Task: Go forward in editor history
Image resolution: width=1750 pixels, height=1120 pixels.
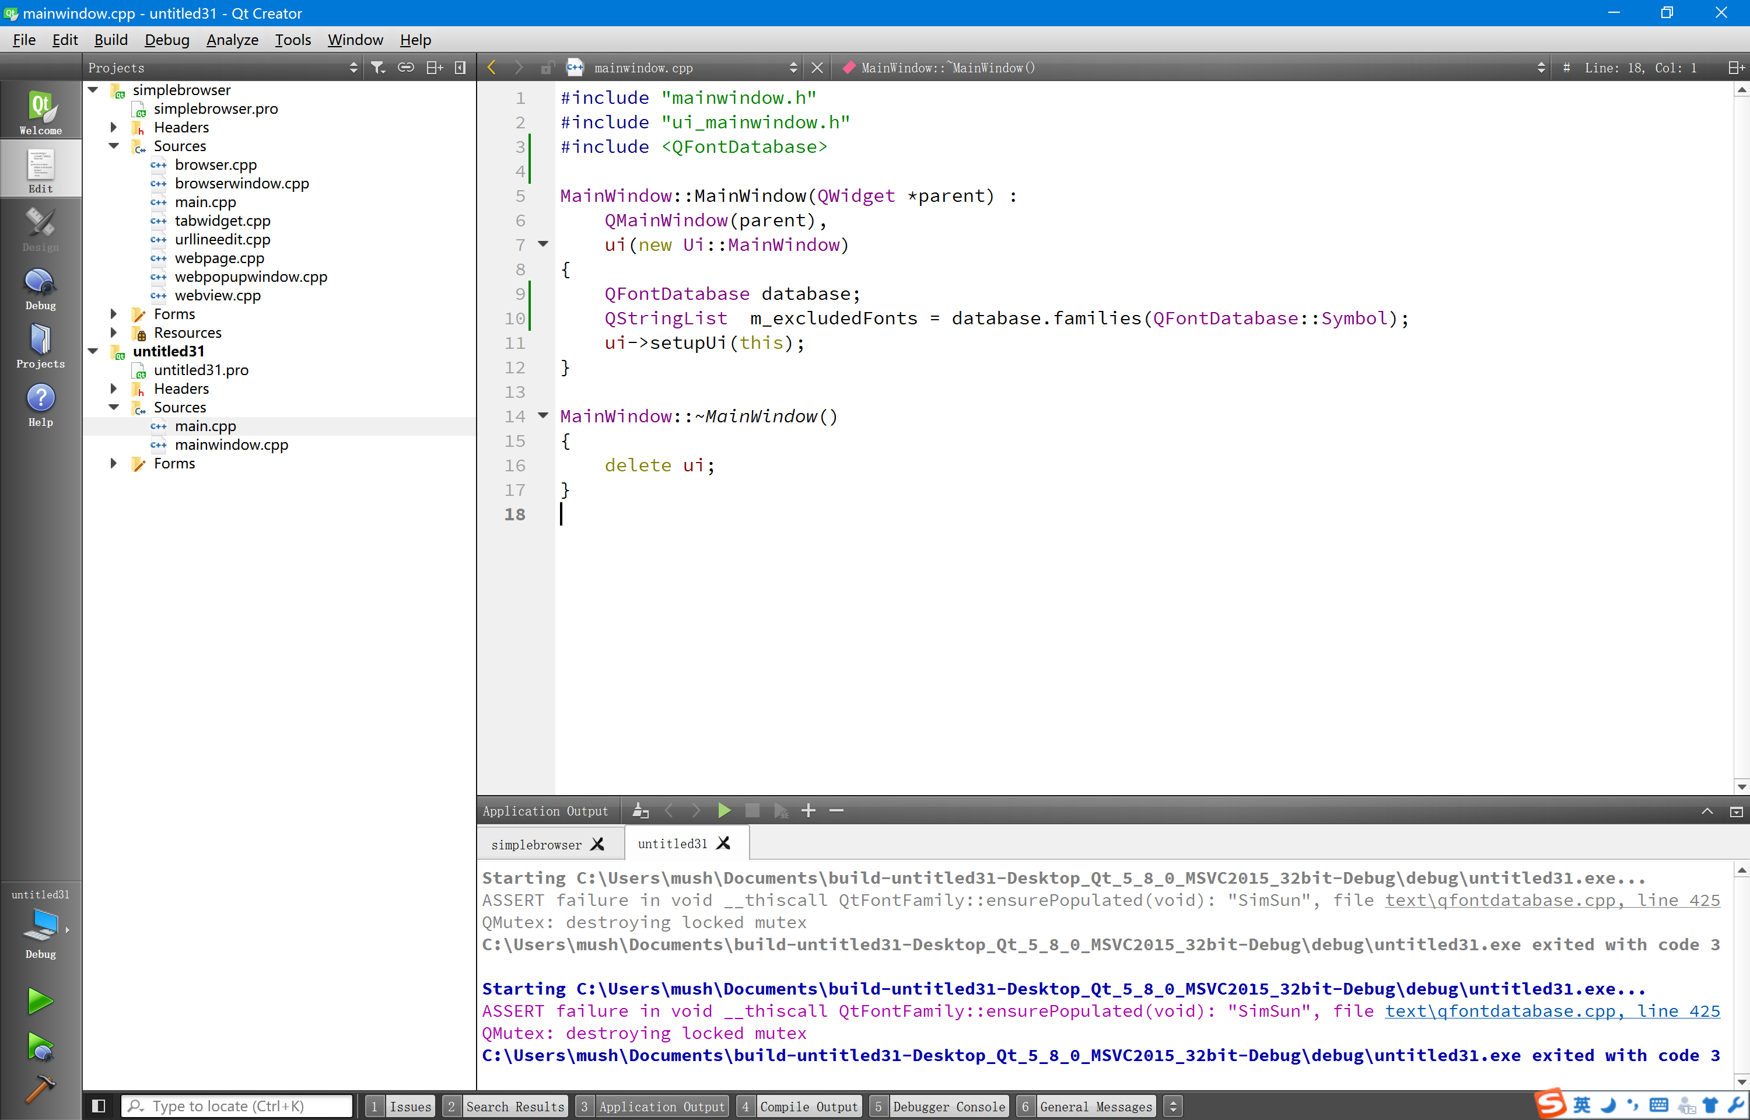Action: [x=519, y=68]
